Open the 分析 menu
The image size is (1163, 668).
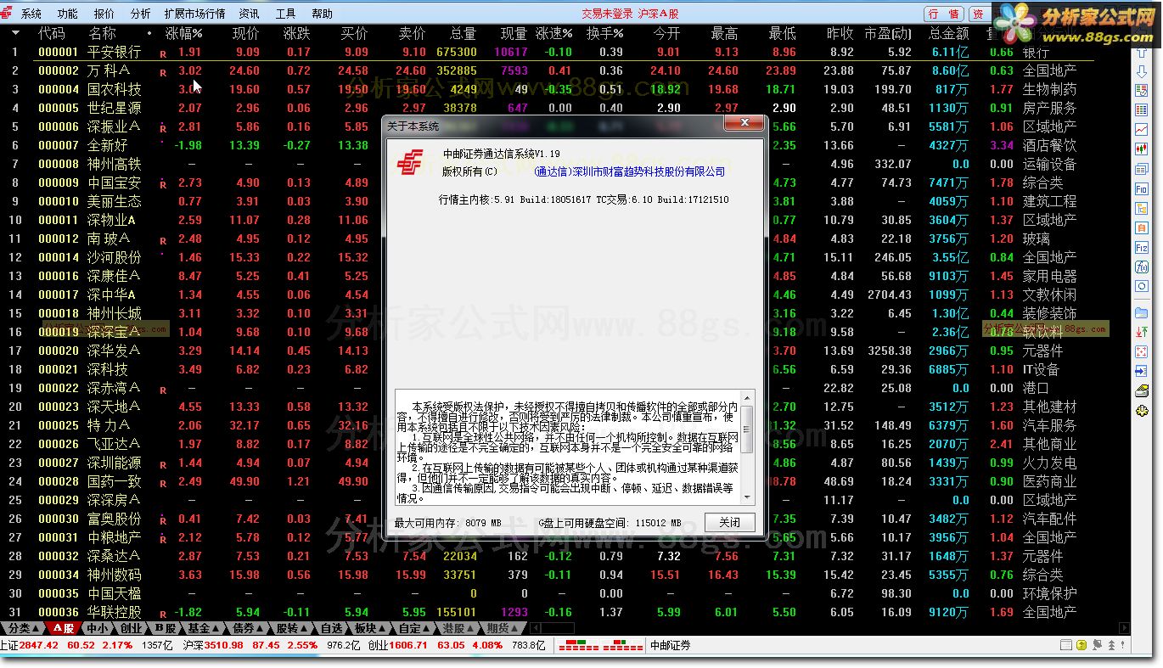coord(141,14)
